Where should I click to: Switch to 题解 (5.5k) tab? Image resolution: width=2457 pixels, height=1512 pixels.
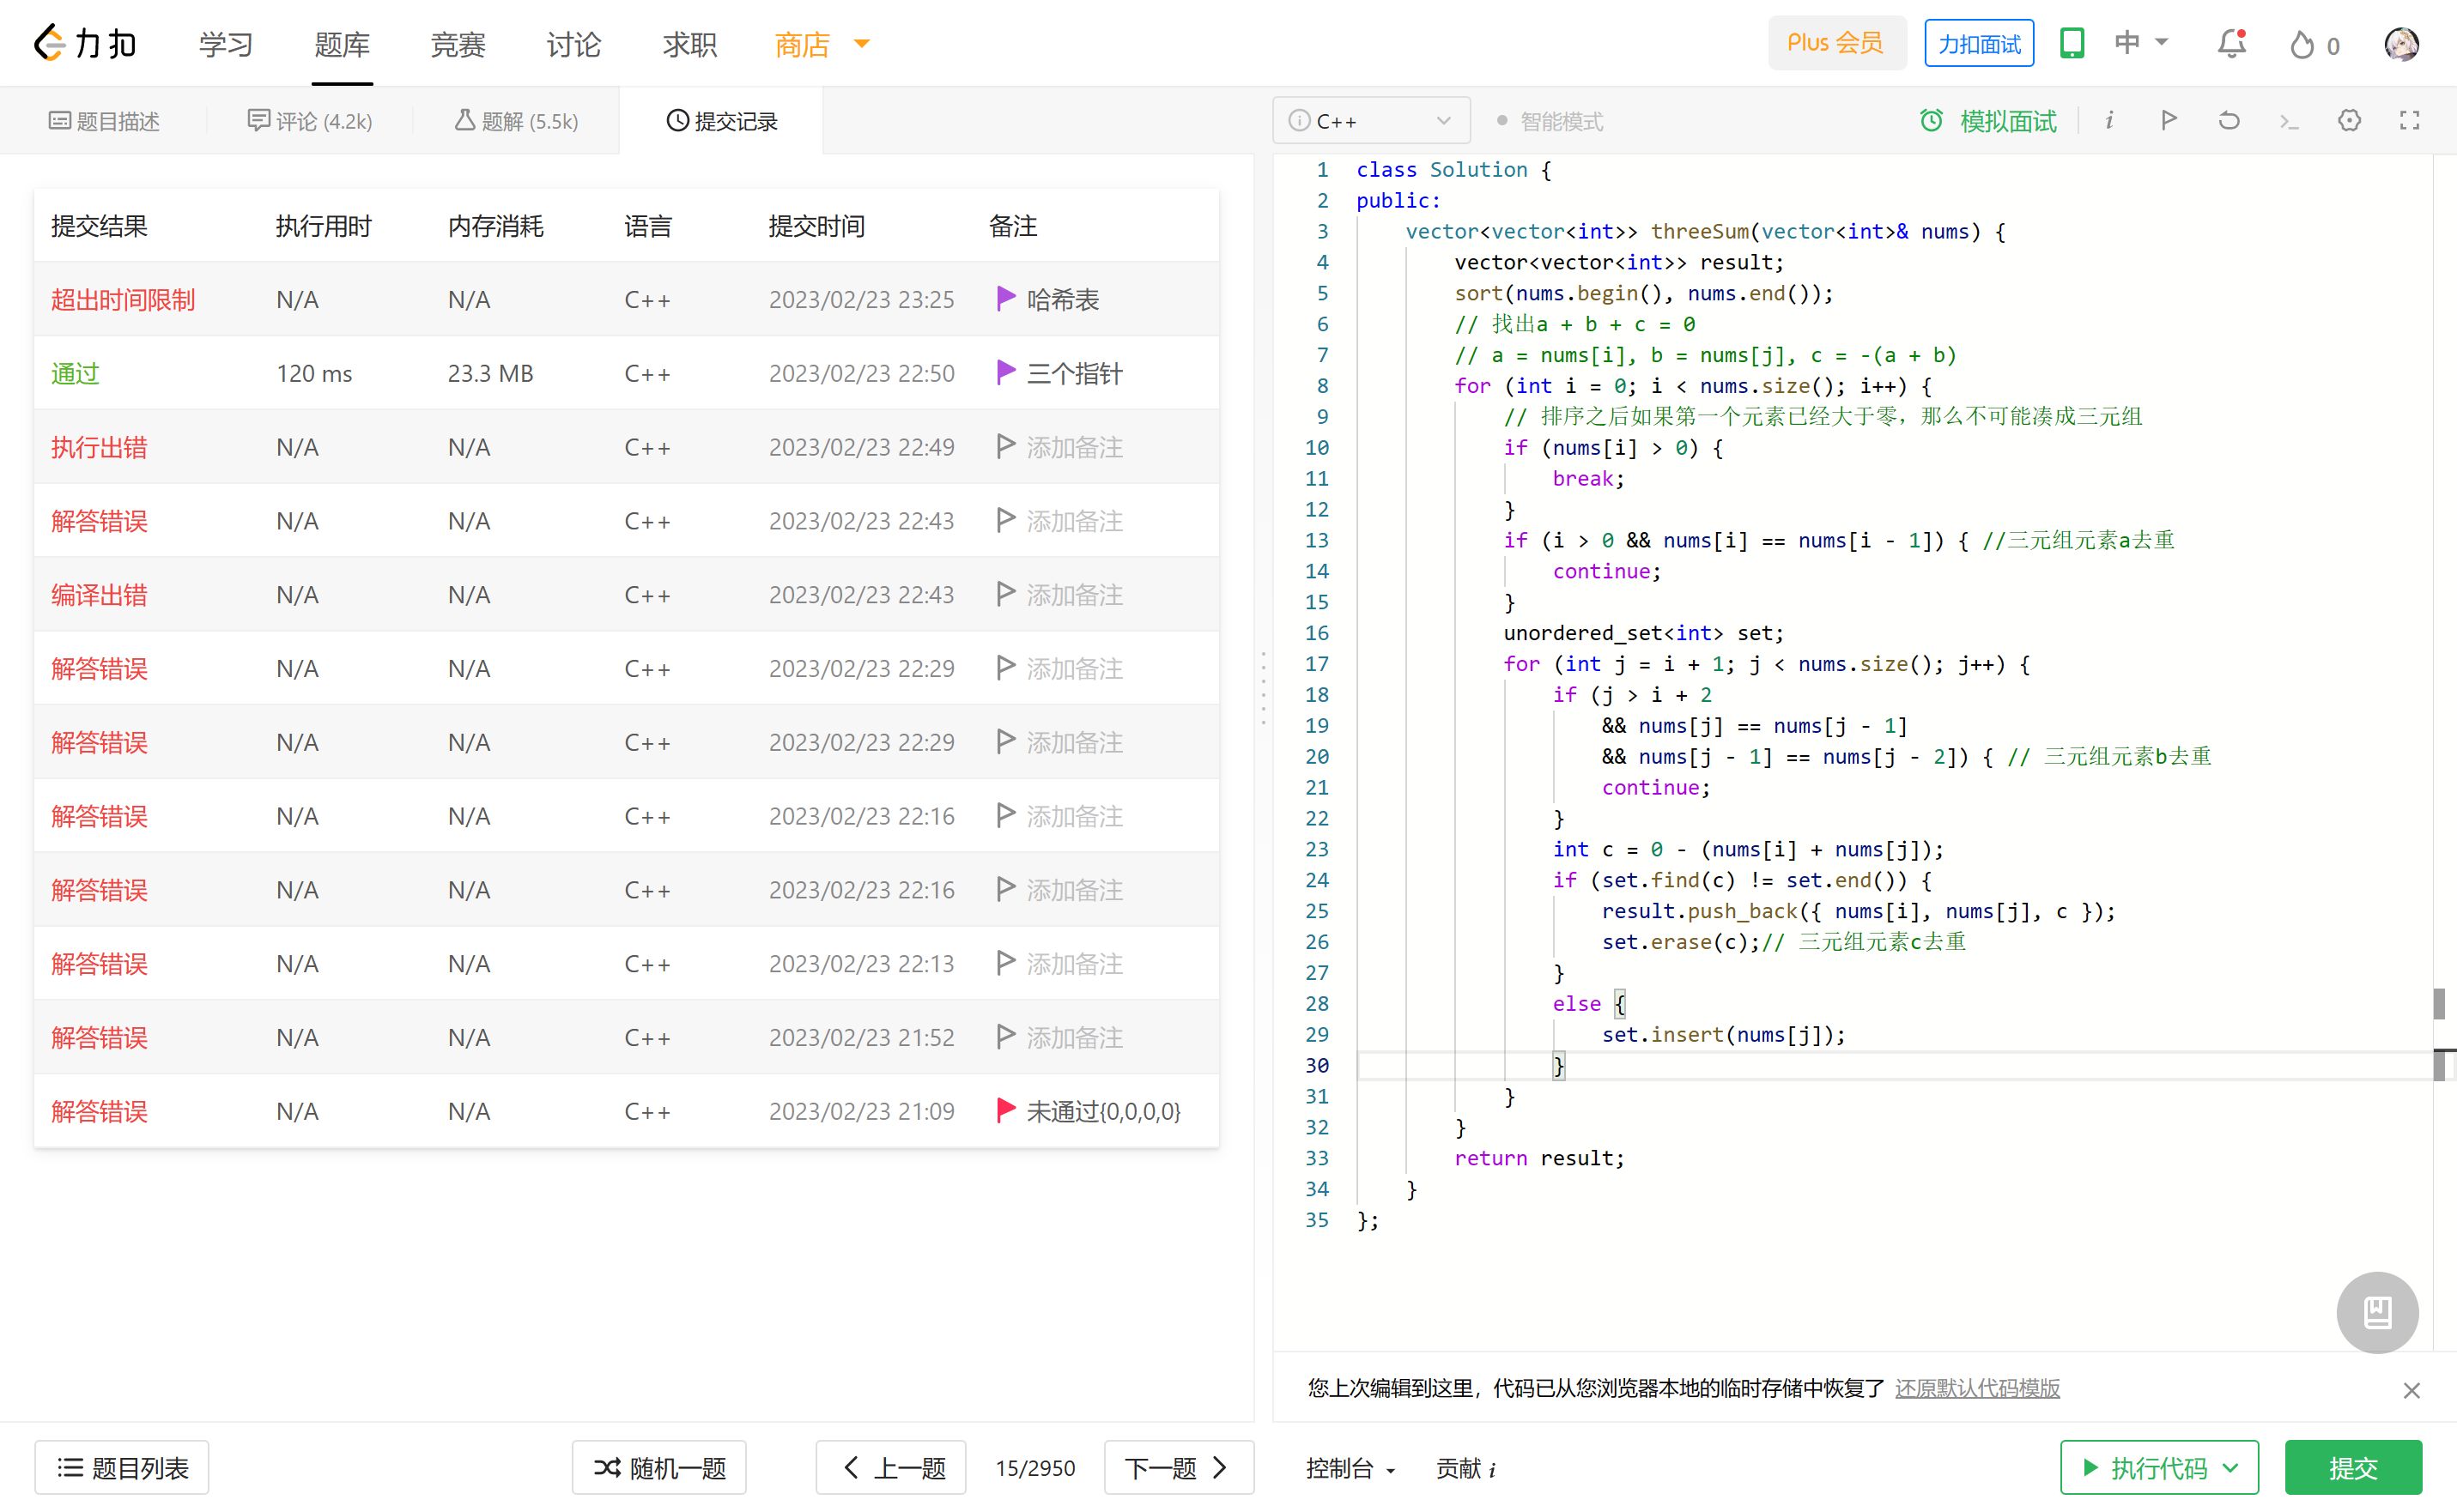click(516, 121)
